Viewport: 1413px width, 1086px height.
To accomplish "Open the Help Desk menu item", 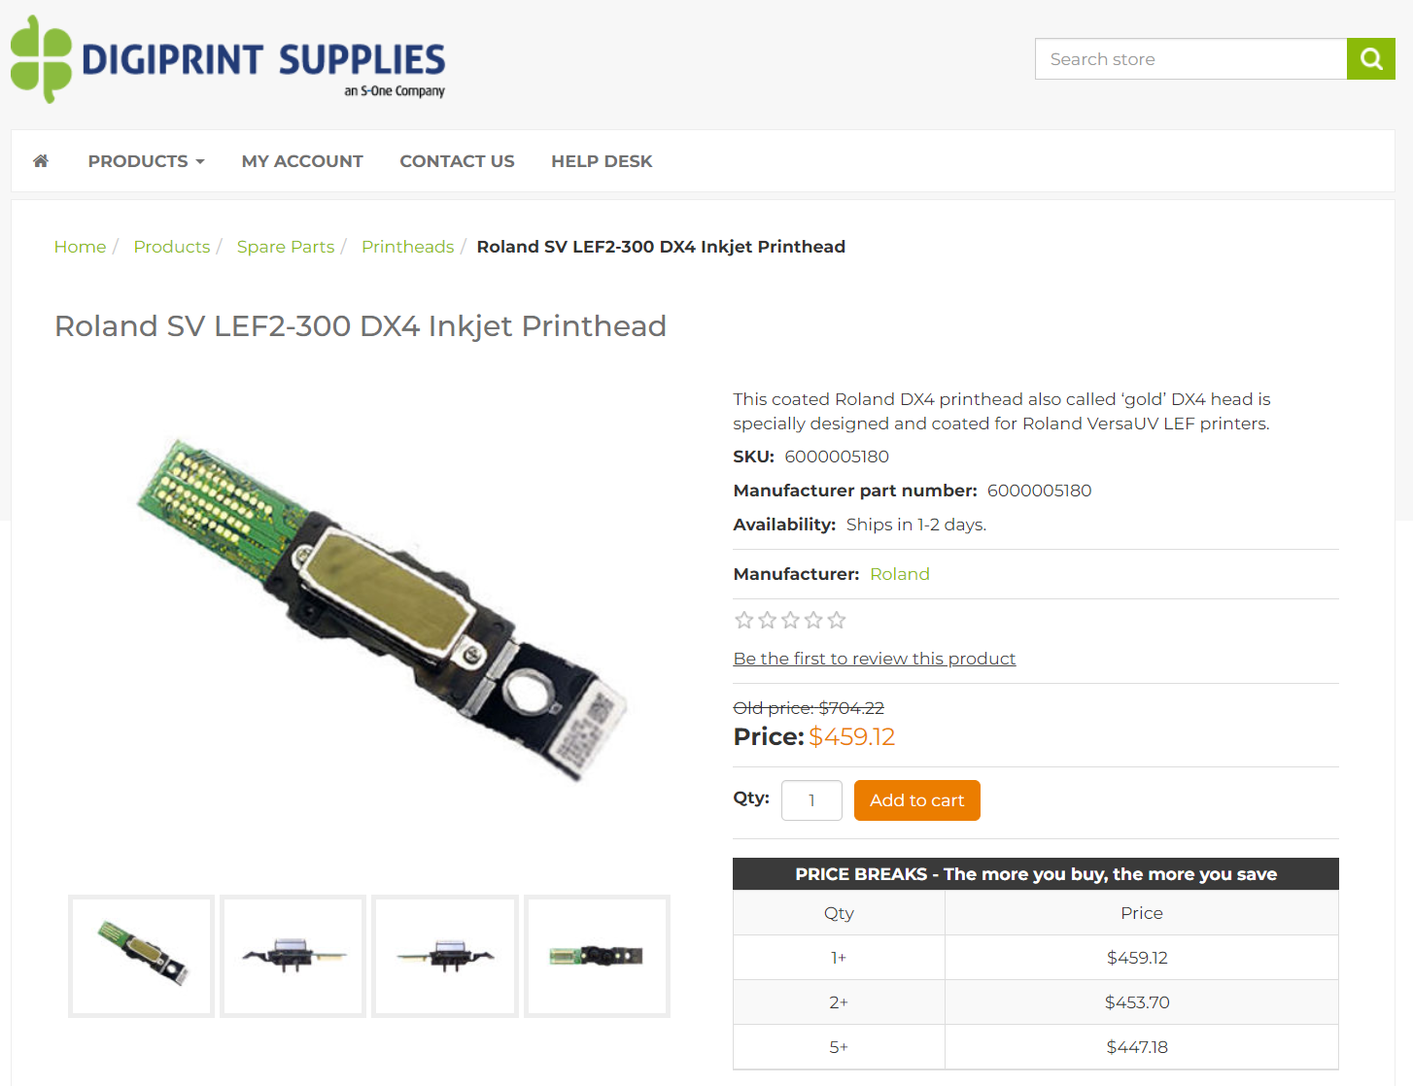I will pos(602,161).
